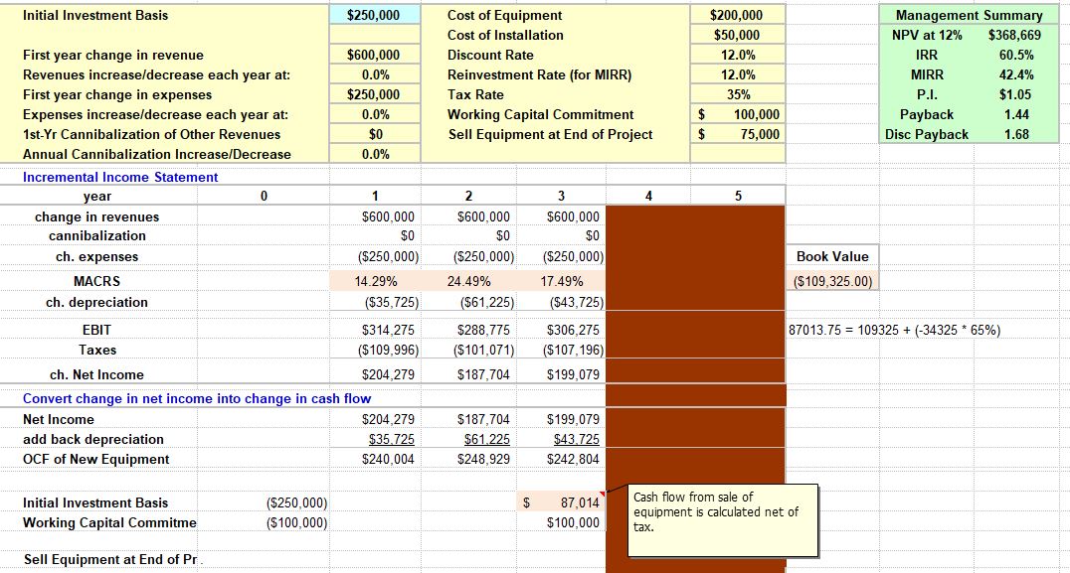Select the year 0 Initial Investment ($250,000) cell
This screenshot has height=573, width=1070.
pos(264,502)
